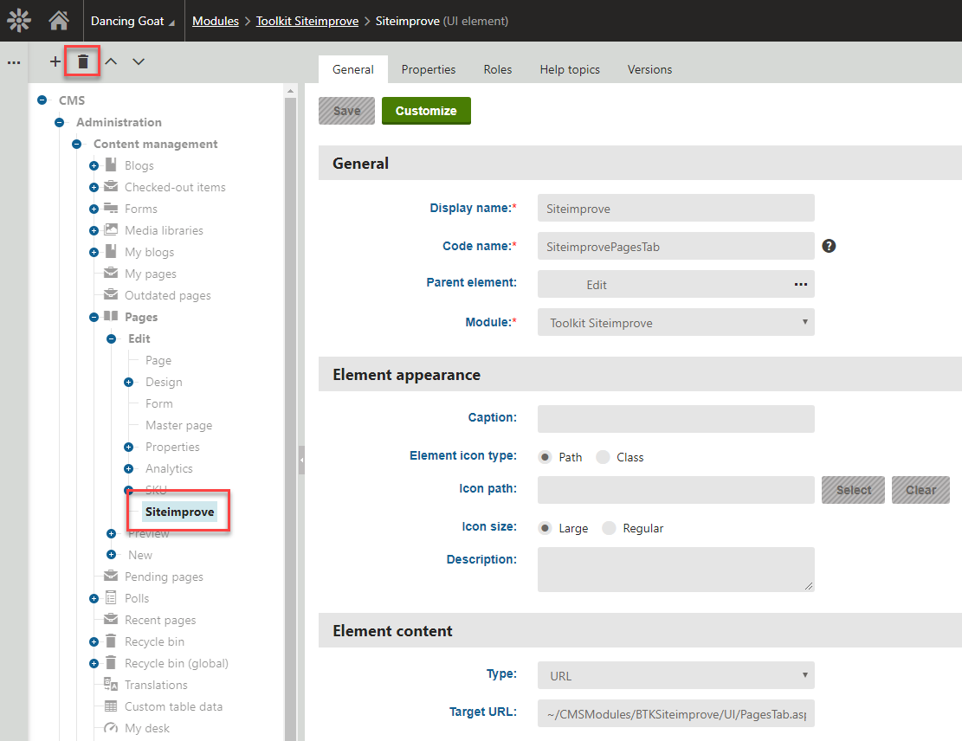
Task: Click the My pages icon
Action: (111, 273)
